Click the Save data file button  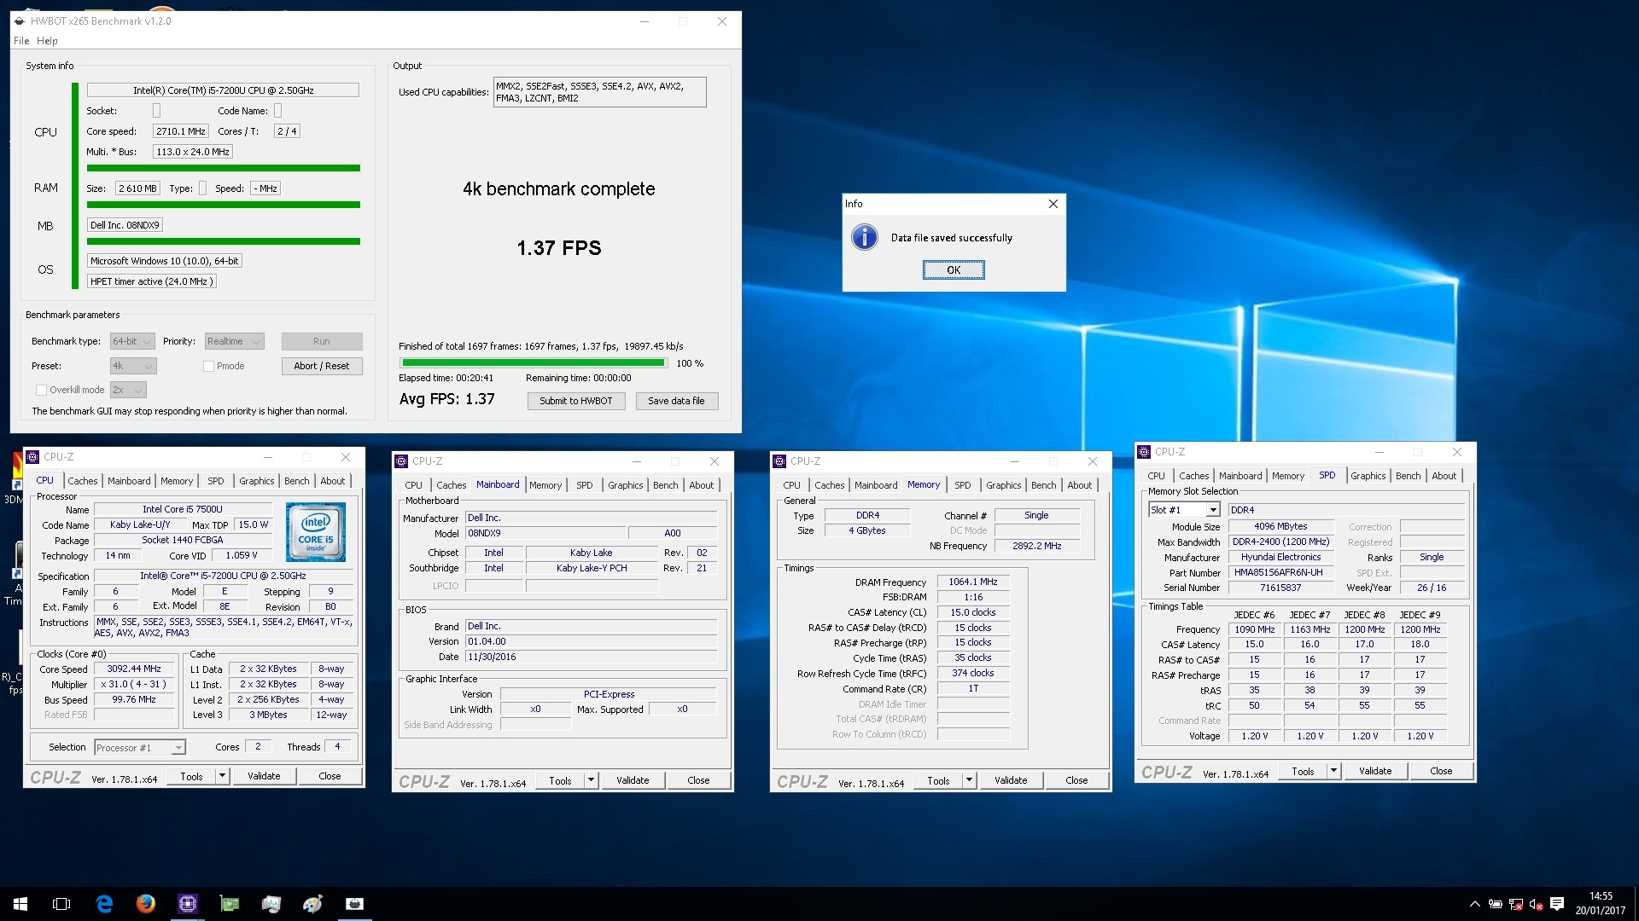(677, 401)
